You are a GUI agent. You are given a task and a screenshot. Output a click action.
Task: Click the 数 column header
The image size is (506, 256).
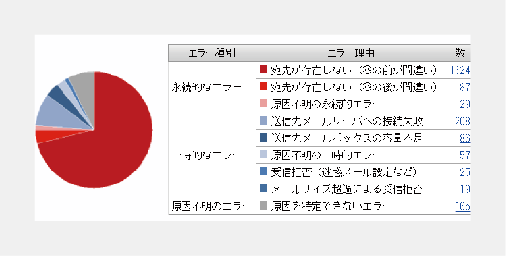(459, 54)
